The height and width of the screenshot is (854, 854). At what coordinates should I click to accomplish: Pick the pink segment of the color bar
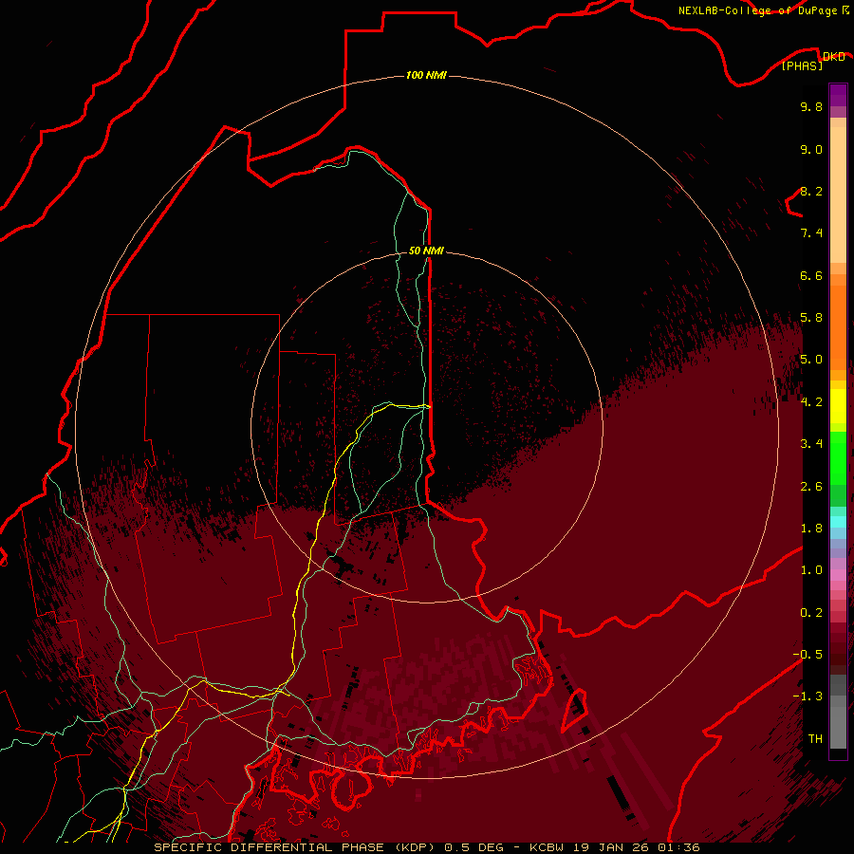(838, 575)
